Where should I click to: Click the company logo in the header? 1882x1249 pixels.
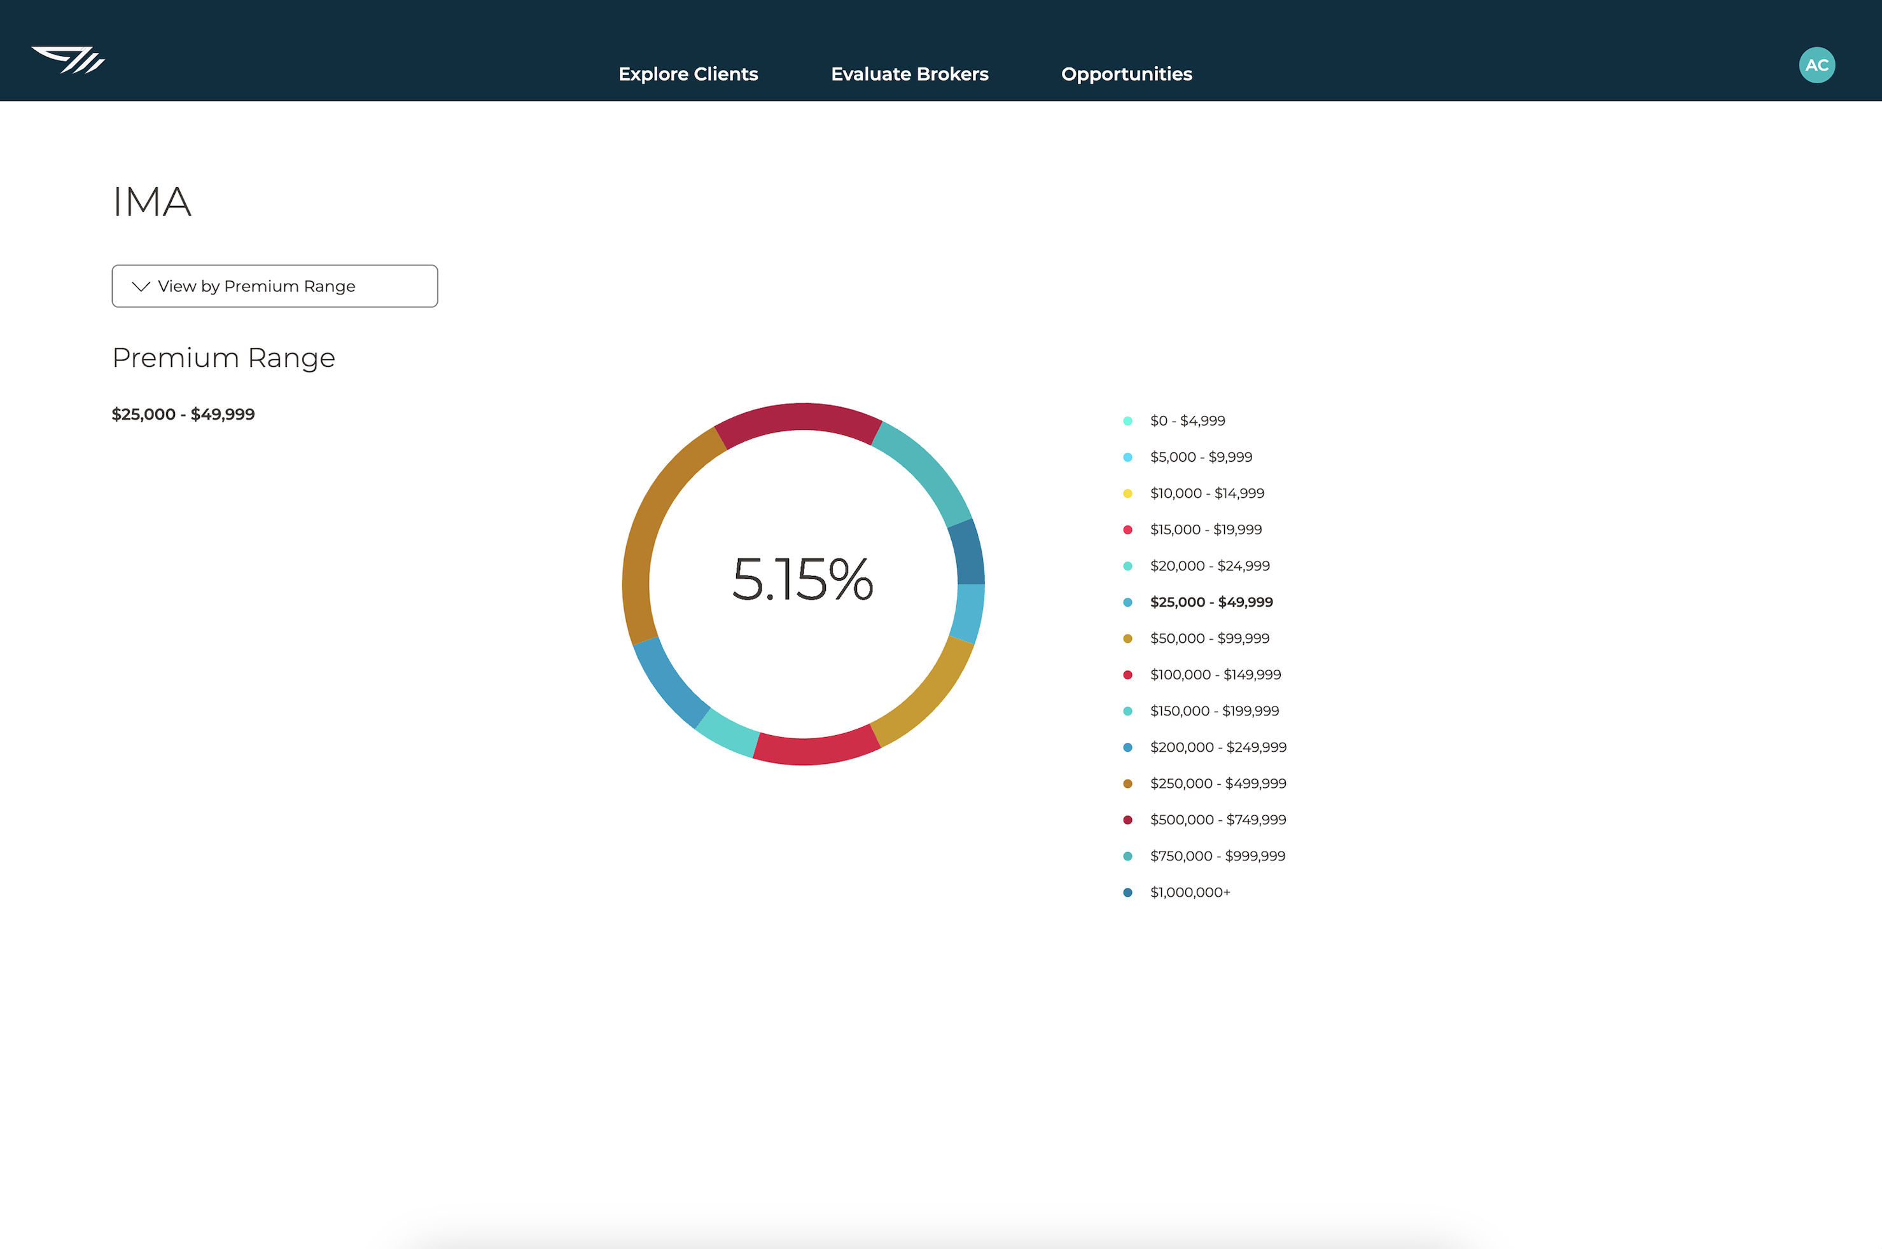(67, 60)
